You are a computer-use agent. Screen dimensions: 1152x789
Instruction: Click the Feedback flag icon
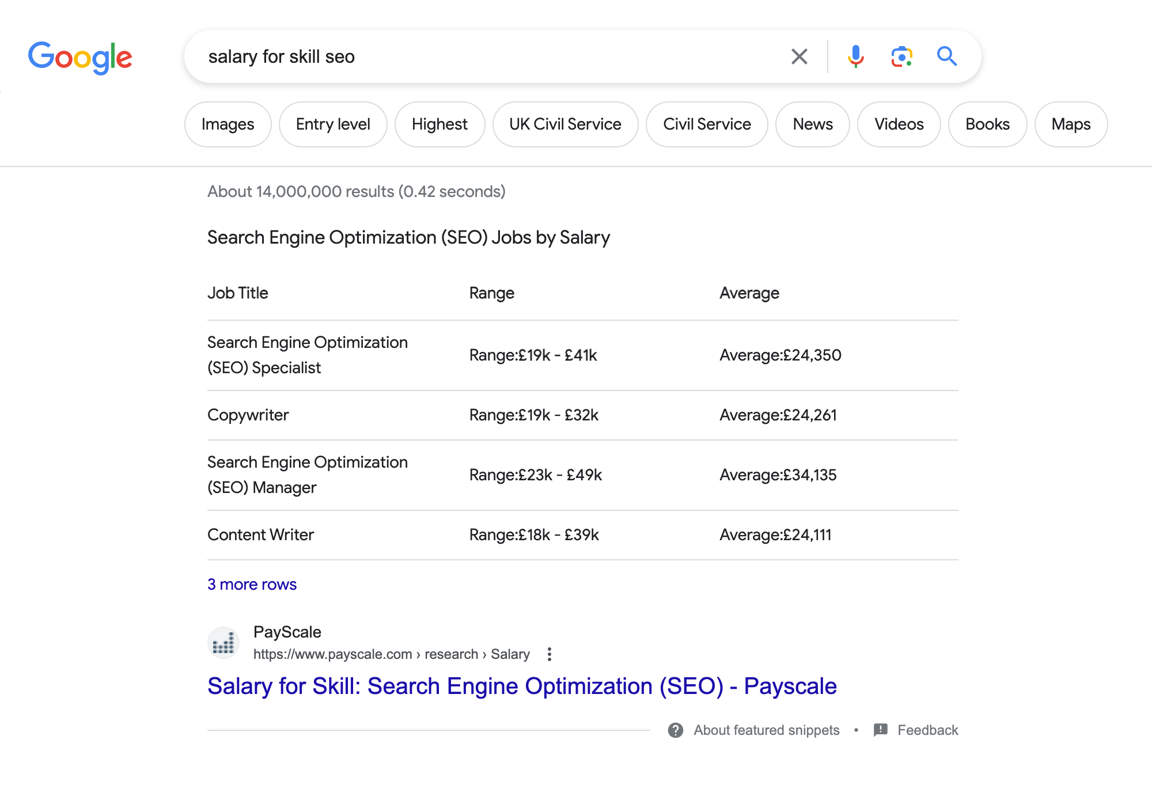881,730
